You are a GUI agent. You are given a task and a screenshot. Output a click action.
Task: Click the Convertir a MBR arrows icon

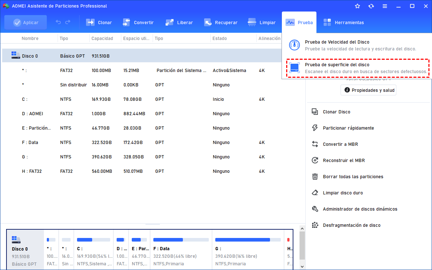pyautogui.click(x=315, y=144)
